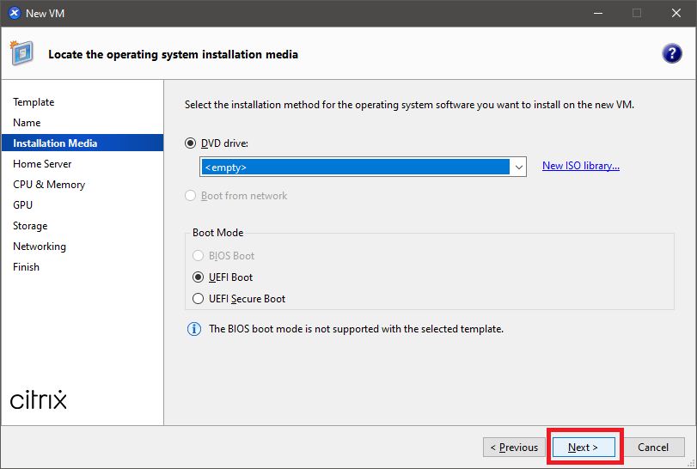Go back with the Previous button
Screen dimensions: 697x469
tap(514, 448)
